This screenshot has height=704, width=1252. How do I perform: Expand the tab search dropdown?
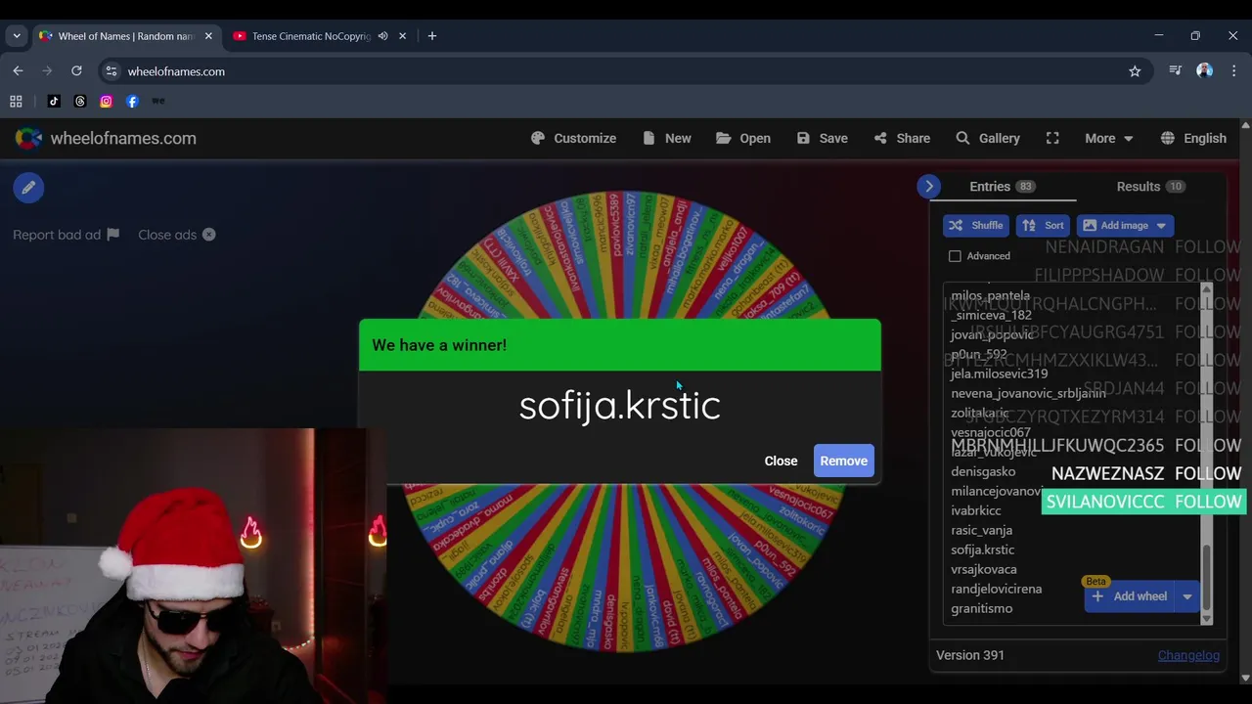tap(16, 36)
